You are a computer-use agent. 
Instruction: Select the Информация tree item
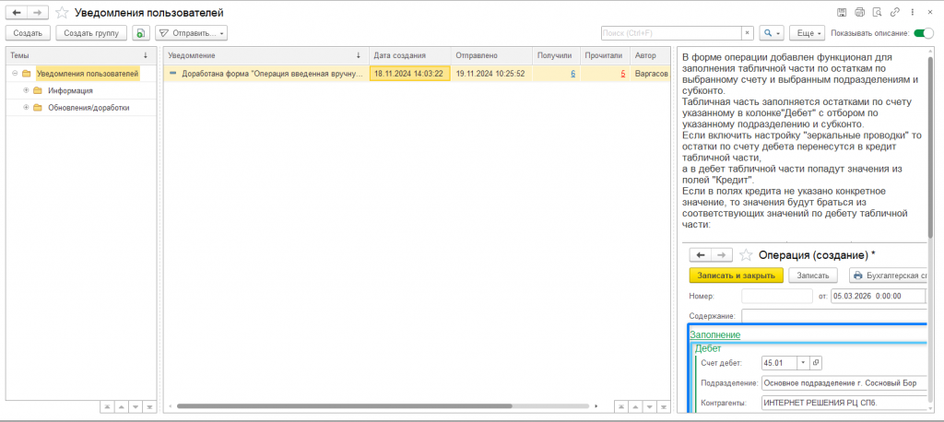coord(70,91)
